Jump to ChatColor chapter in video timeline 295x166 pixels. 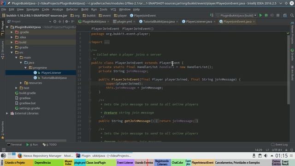tap(177, 163)
